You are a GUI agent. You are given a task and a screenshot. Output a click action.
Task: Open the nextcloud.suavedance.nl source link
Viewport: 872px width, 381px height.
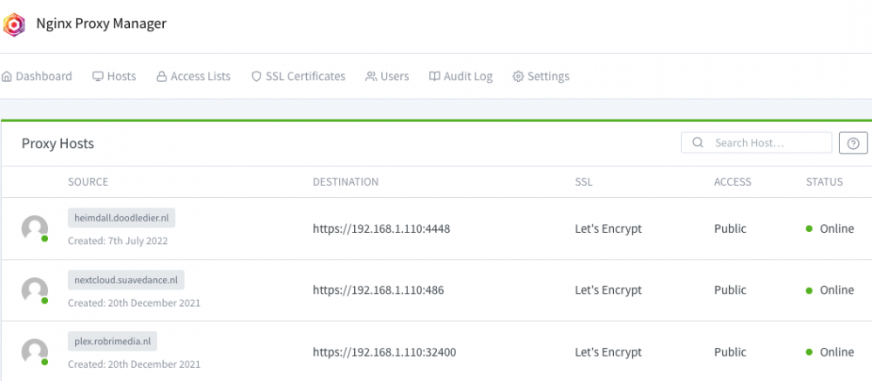[126, 280]
